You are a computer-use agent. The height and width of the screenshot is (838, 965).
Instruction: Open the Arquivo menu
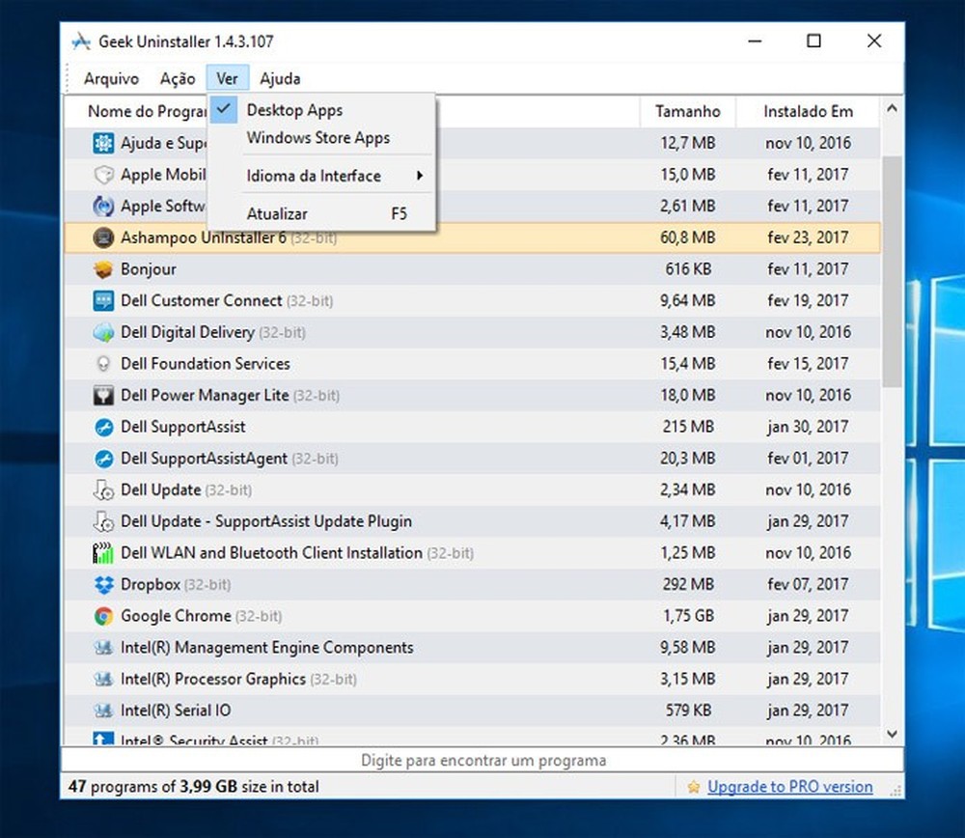click(111, 78)
